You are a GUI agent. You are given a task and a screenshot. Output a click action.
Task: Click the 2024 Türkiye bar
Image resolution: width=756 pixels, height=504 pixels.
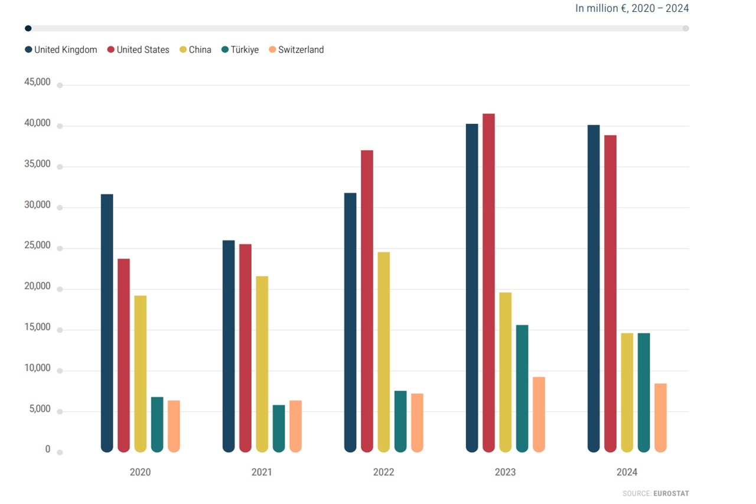(x=644, y=393)
